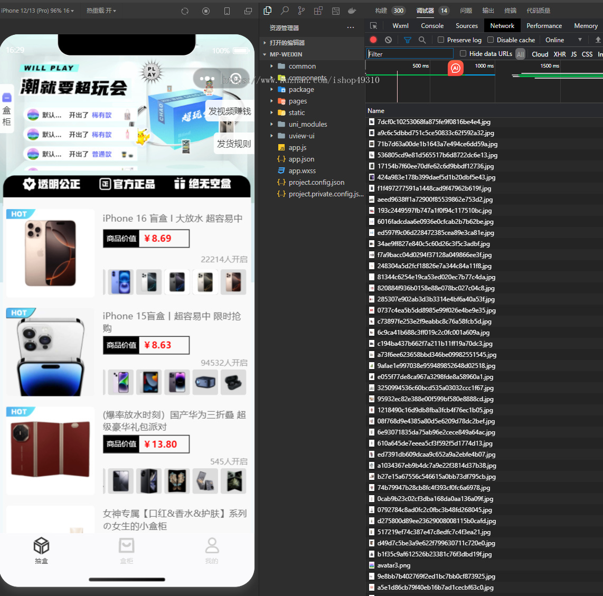The height and width of the screenshot is (596, 603).
Task: Clear the network log
Action: (389, 40)
